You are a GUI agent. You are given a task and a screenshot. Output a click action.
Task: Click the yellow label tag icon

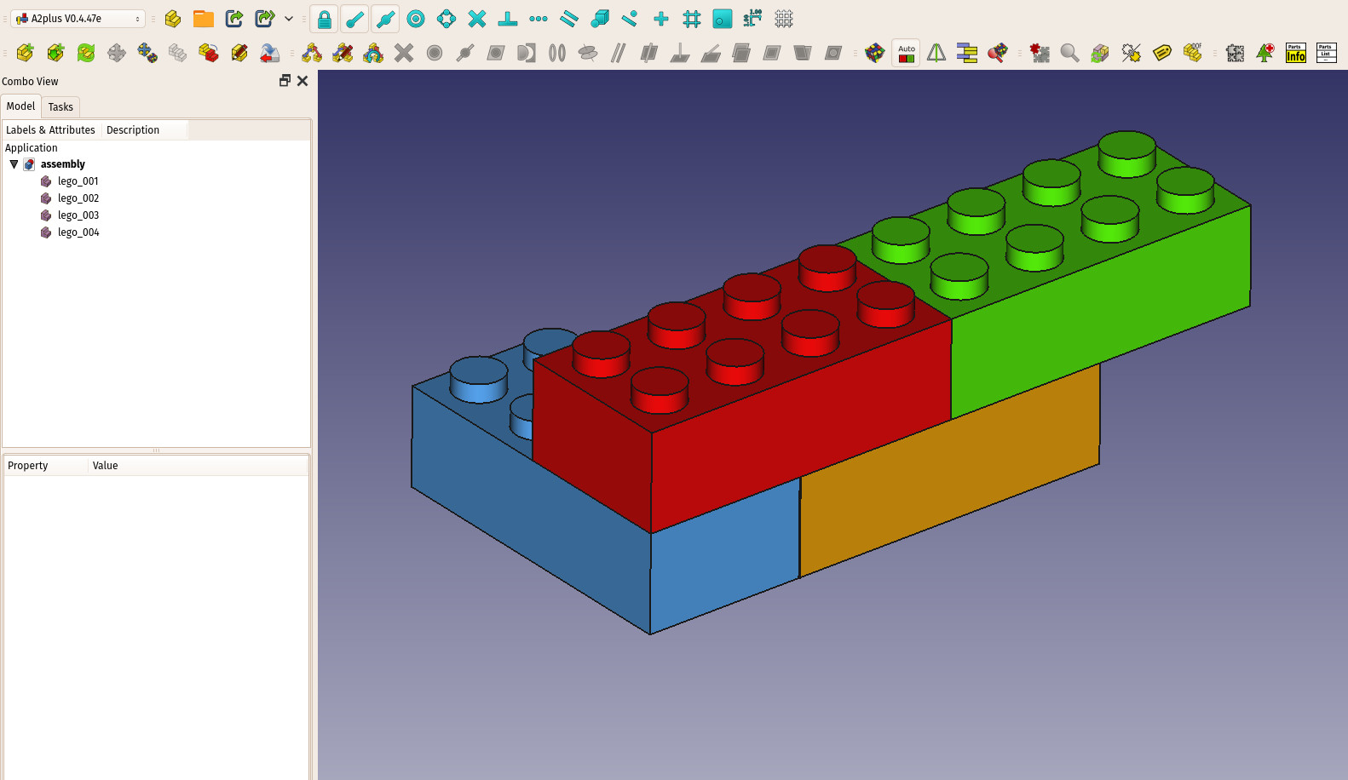click(1162, 53)
